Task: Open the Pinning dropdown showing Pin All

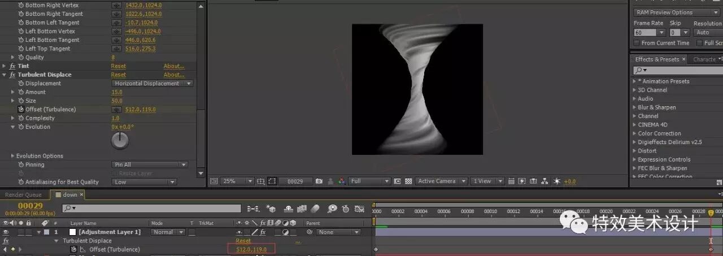Action: pos(149,164)
